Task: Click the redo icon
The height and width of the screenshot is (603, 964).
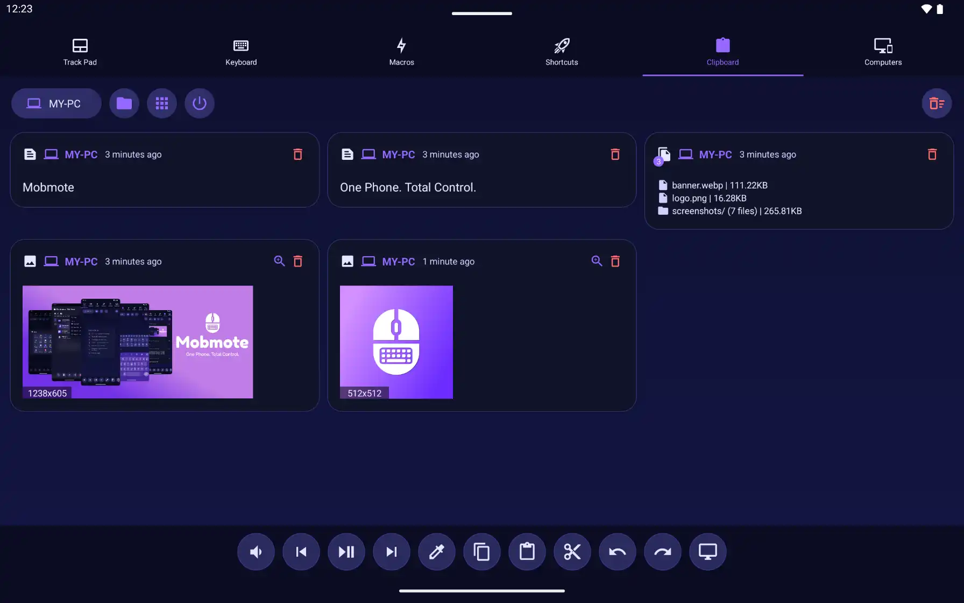Action: [662, 552]
